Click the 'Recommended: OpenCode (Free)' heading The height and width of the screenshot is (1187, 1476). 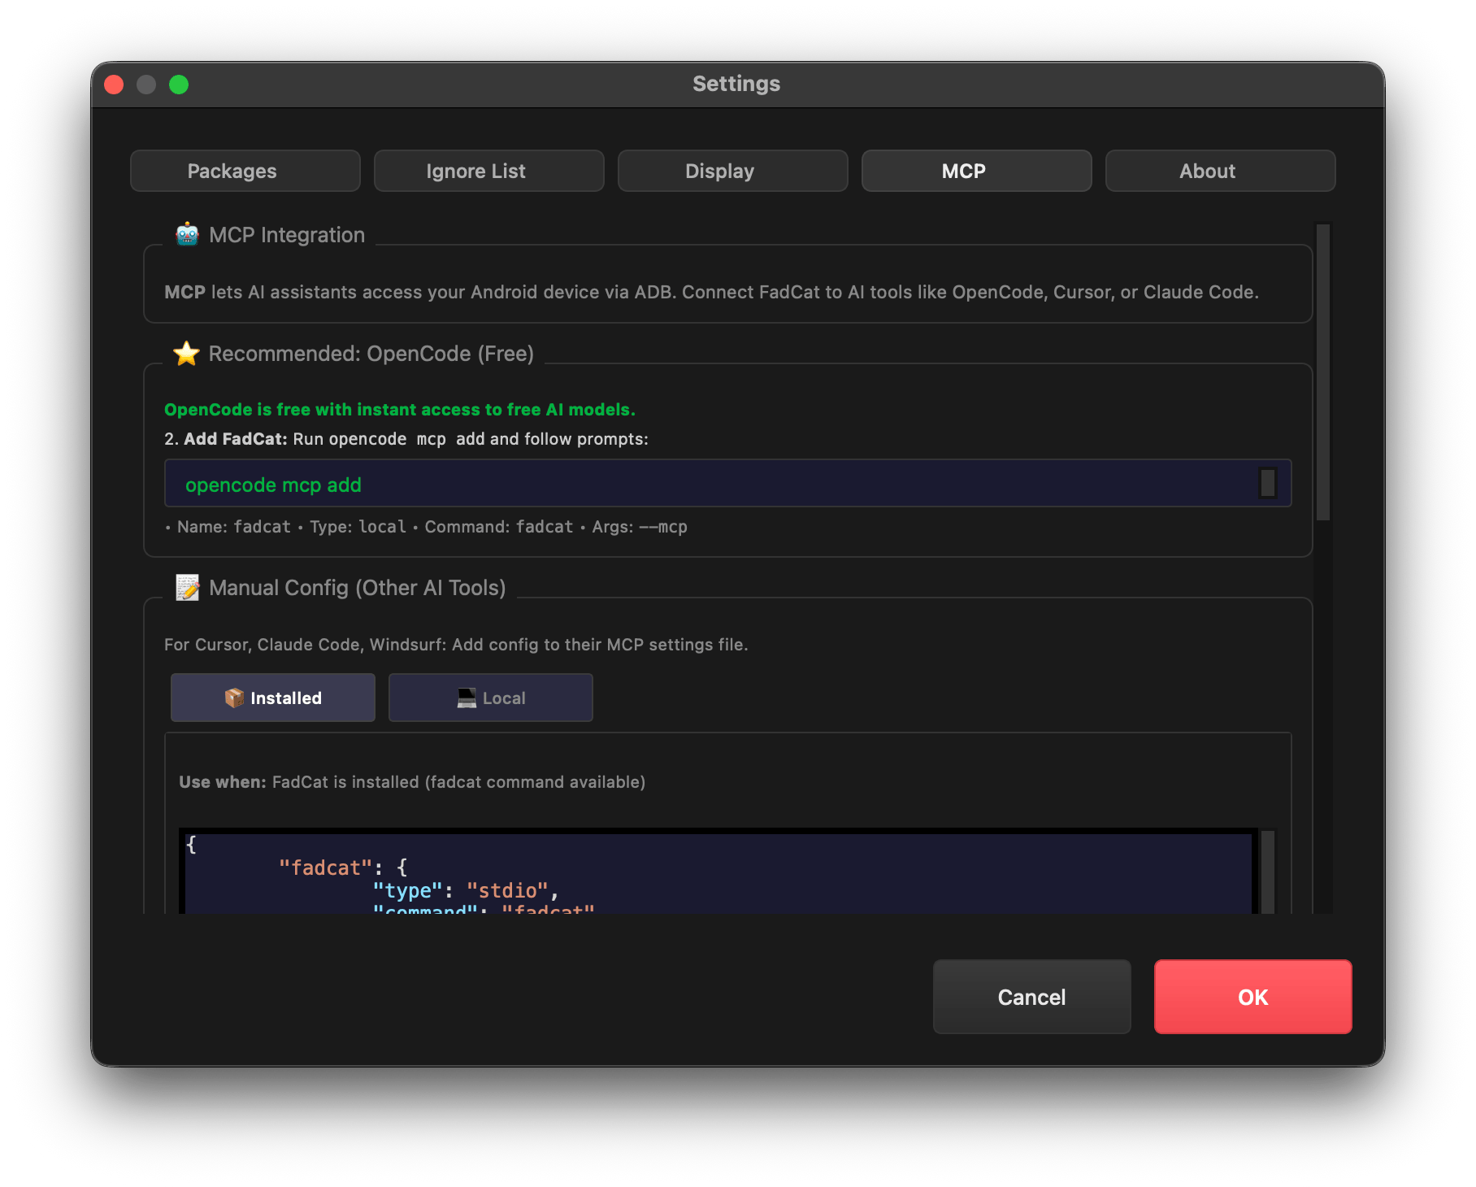coord(371,354)
